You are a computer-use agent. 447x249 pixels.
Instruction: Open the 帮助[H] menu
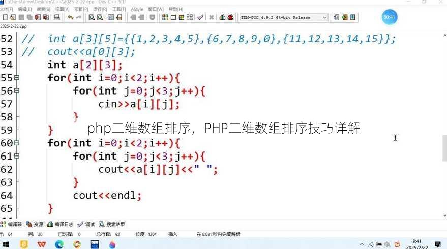point(176,9)
